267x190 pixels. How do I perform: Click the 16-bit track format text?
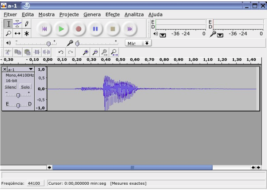[x=12, y=80]
